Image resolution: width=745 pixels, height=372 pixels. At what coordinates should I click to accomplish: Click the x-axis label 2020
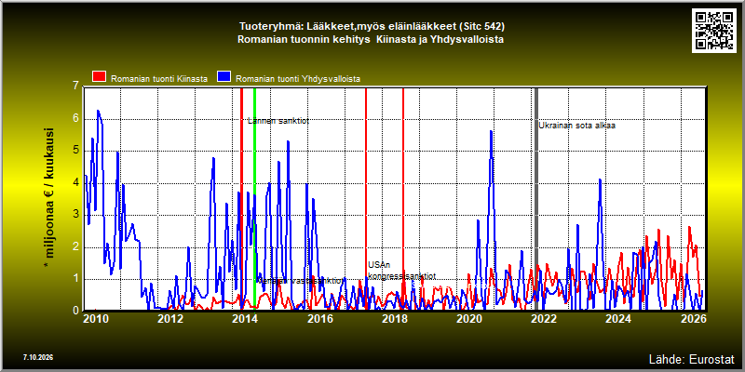468,318
